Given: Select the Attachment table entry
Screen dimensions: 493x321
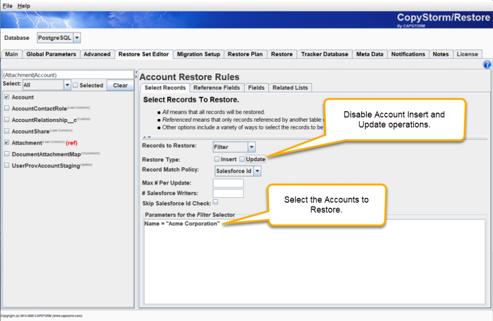Looking at the screenshot, I should [27, 143].
